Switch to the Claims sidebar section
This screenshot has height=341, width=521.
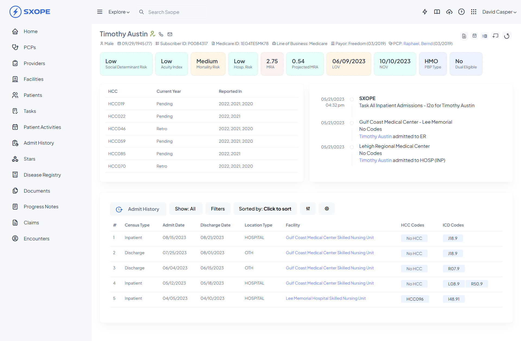point(31,222)
